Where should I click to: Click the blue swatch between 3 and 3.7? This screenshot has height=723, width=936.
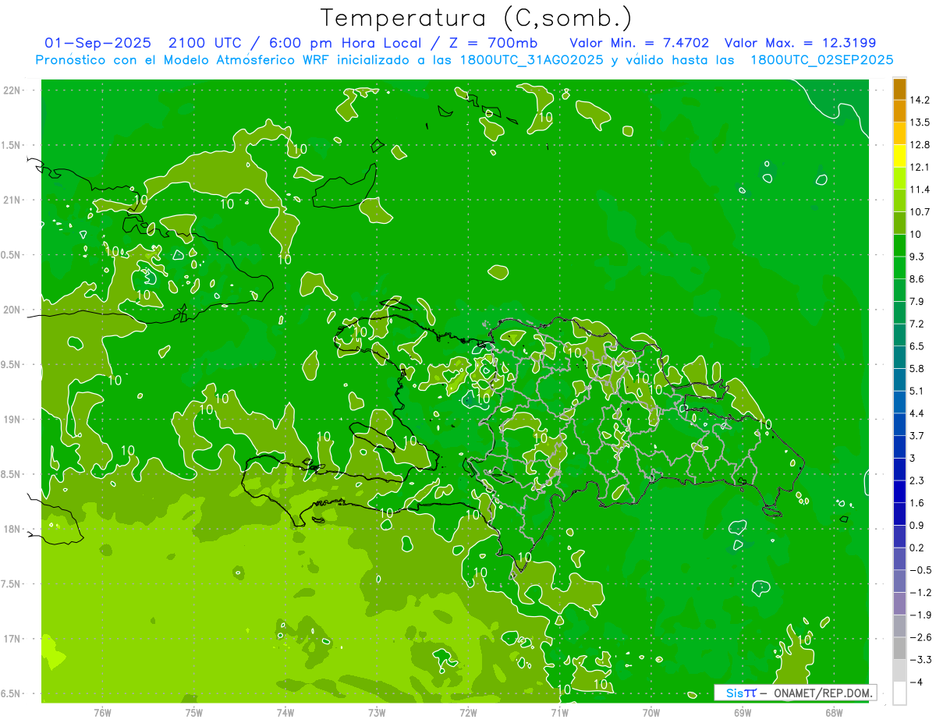coord(899,447)
